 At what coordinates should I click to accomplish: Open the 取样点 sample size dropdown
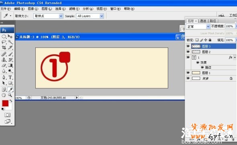click(48, 16)
